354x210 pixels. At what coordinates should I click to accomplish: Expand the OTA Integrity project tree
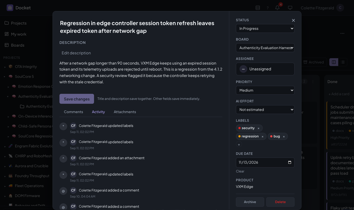pyautogui.click(x=5, y=67)
